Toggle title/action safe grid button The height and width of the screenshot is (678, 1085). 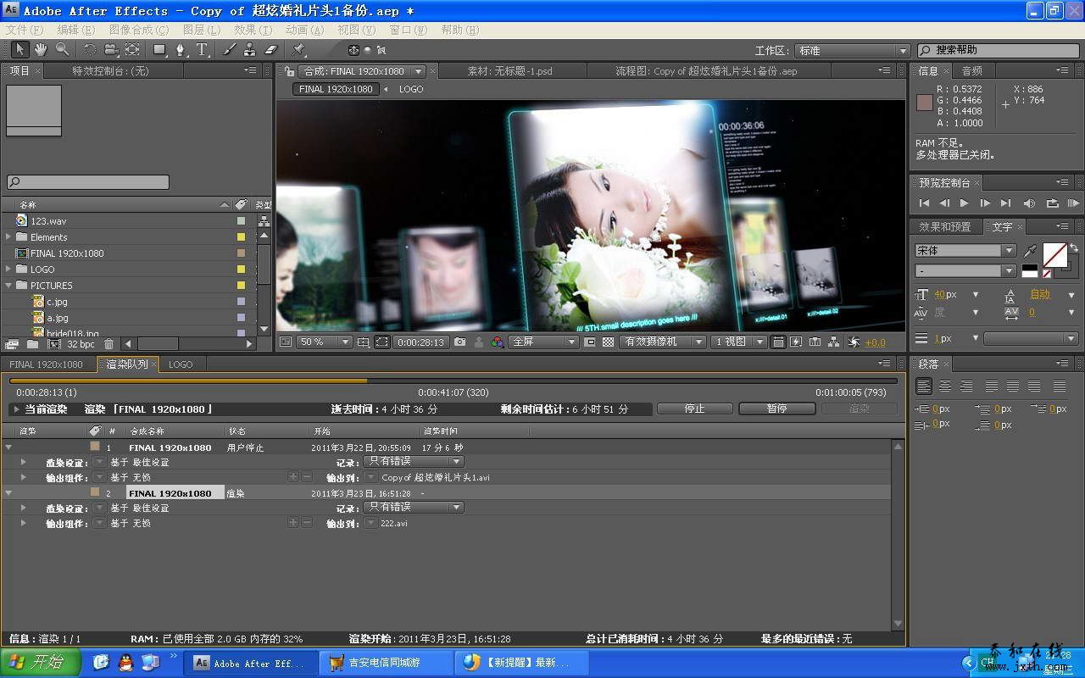363,342
